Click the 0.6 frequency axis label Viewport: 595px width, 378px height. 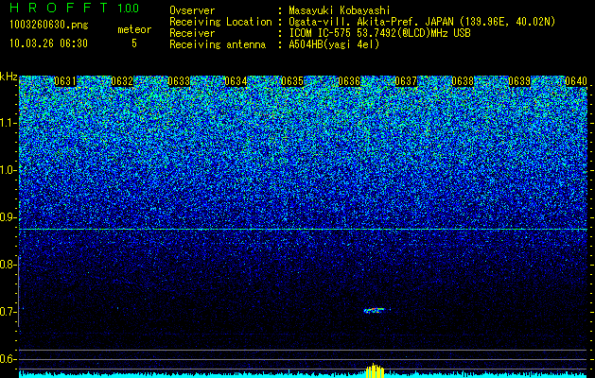pyautogui.click(x=9, y=359)
